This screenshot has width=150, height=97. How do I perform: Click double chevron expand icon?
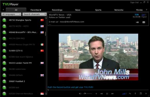[x=146, y=94]
